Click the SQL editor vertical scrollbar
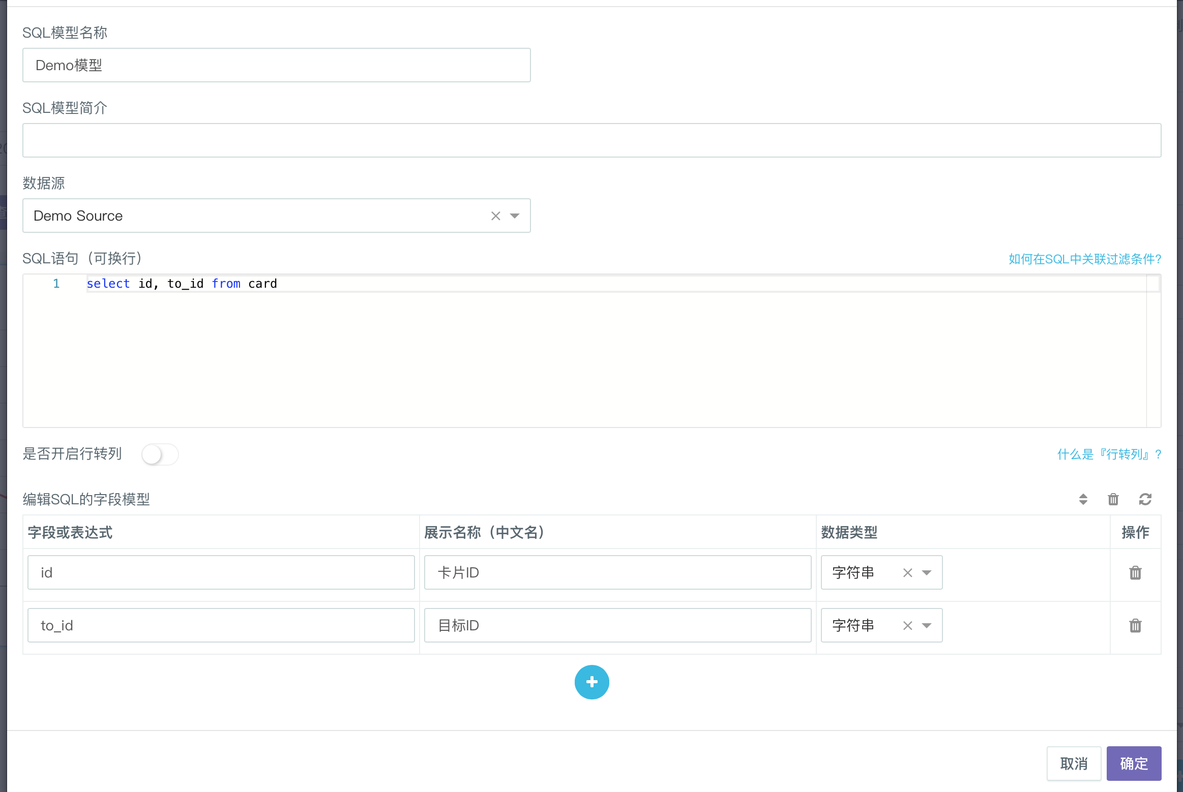Screen dimensions: 1183x792 click(1153, 351)
